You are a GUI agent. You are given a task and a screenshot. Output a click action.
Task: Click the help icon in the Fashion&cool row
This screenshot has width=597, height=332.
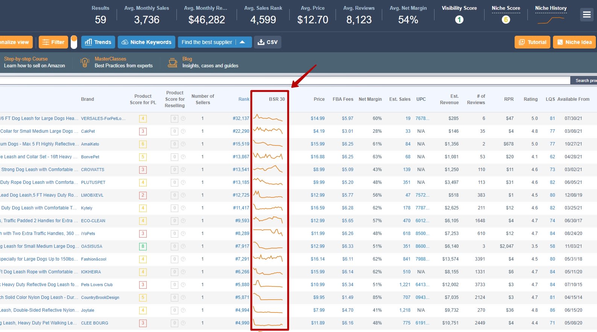183,259
